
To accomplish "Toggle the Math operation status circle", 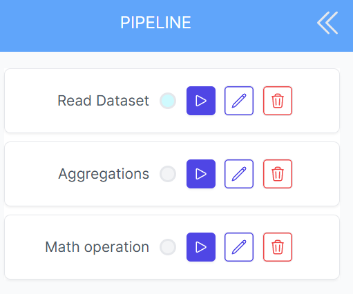I will tap(168, 247).
